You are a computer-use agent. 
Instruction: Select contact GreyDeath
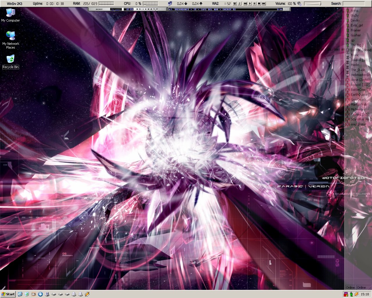(x=358, y=100)
